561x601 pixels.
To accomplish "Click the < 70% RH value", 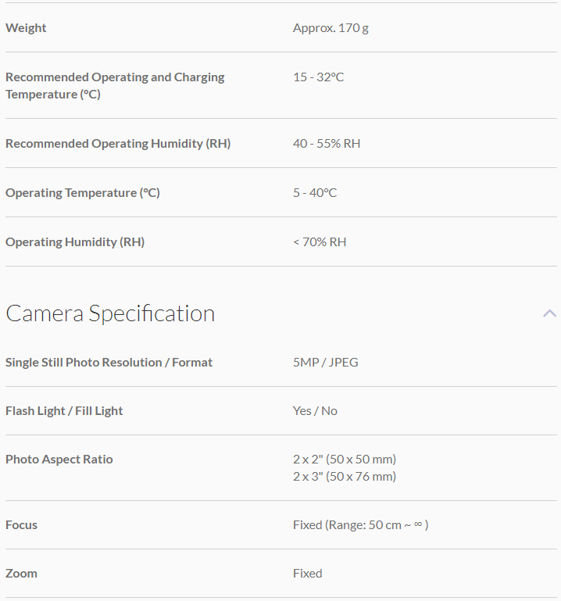I will (320, 242).
